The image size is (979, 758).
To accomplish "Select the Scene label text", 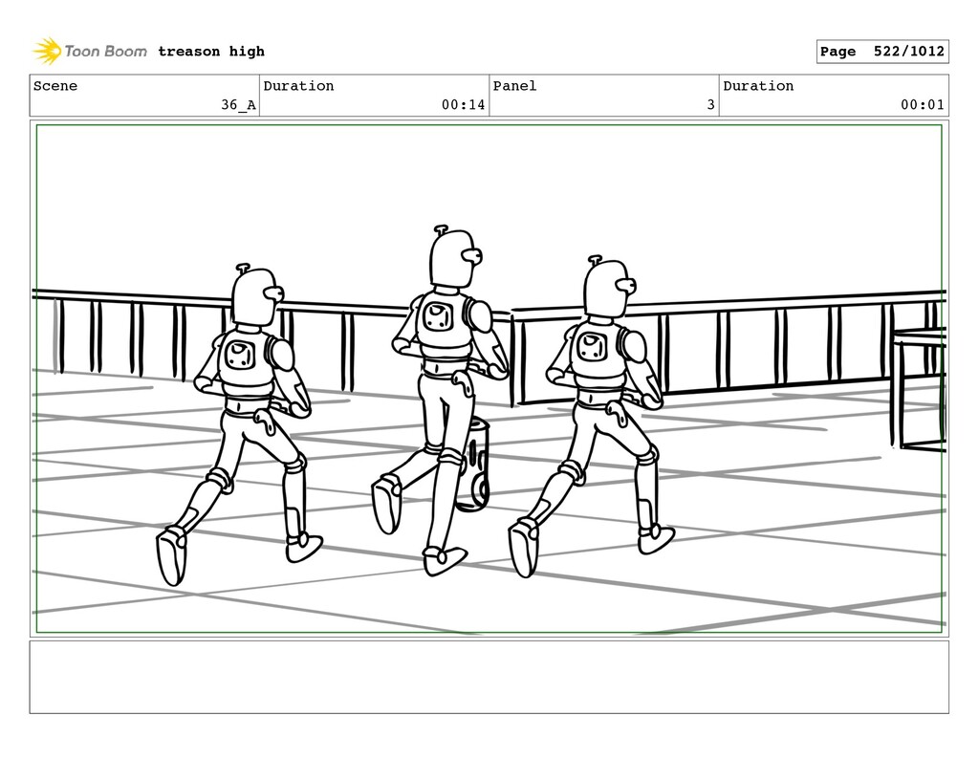I will [x=54, y=85].
